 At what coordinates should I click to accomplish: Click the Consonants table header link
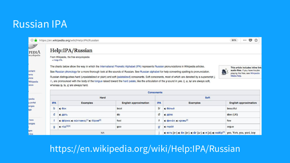155,93
